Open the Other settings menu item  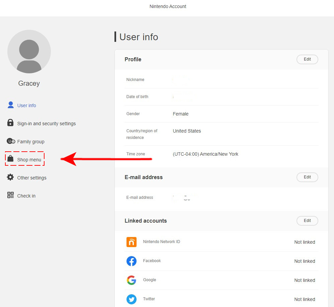tap(32, 178)
